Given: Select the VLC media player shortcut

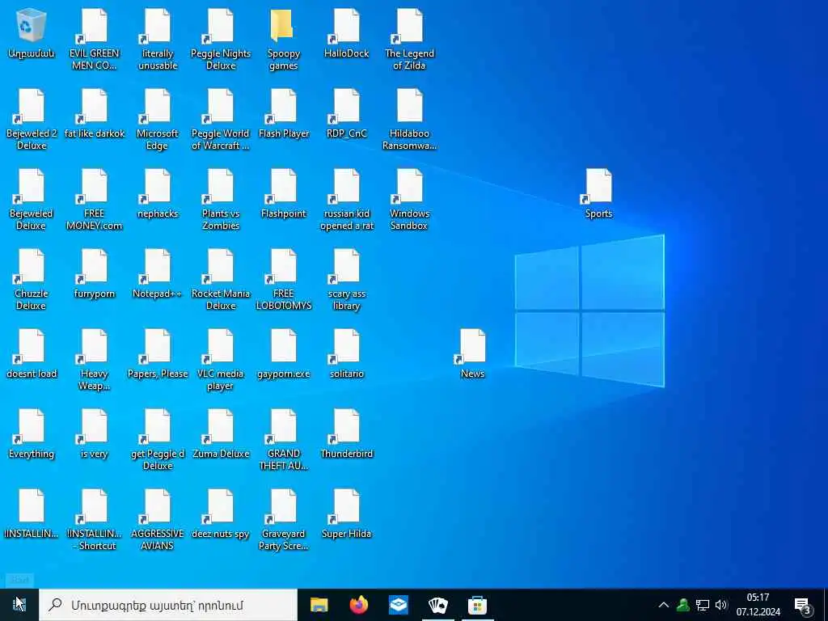Looking at the screenshot, I should tap(221, 360).
